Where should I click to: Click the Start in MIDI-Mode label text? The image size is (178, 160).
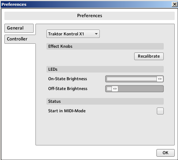coord(67,111)
